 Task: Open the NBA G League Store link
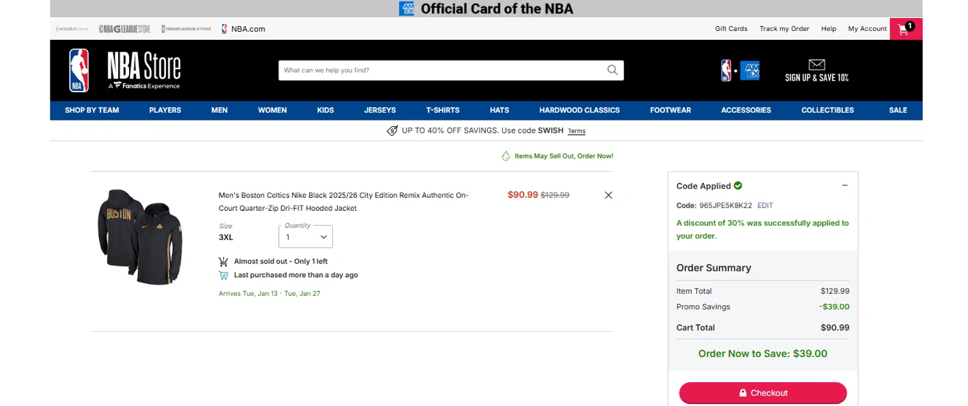click(125, 29)
